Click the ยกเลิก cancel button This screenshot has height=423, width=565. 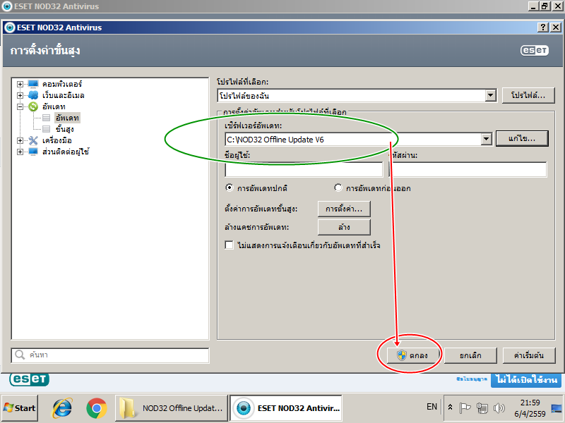click(x=470, y=355)
